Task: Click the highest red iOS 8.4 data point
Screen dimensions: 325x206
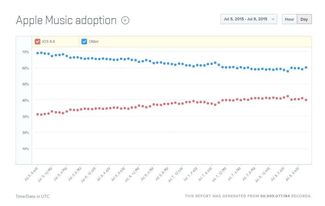Action: point(288,96)
